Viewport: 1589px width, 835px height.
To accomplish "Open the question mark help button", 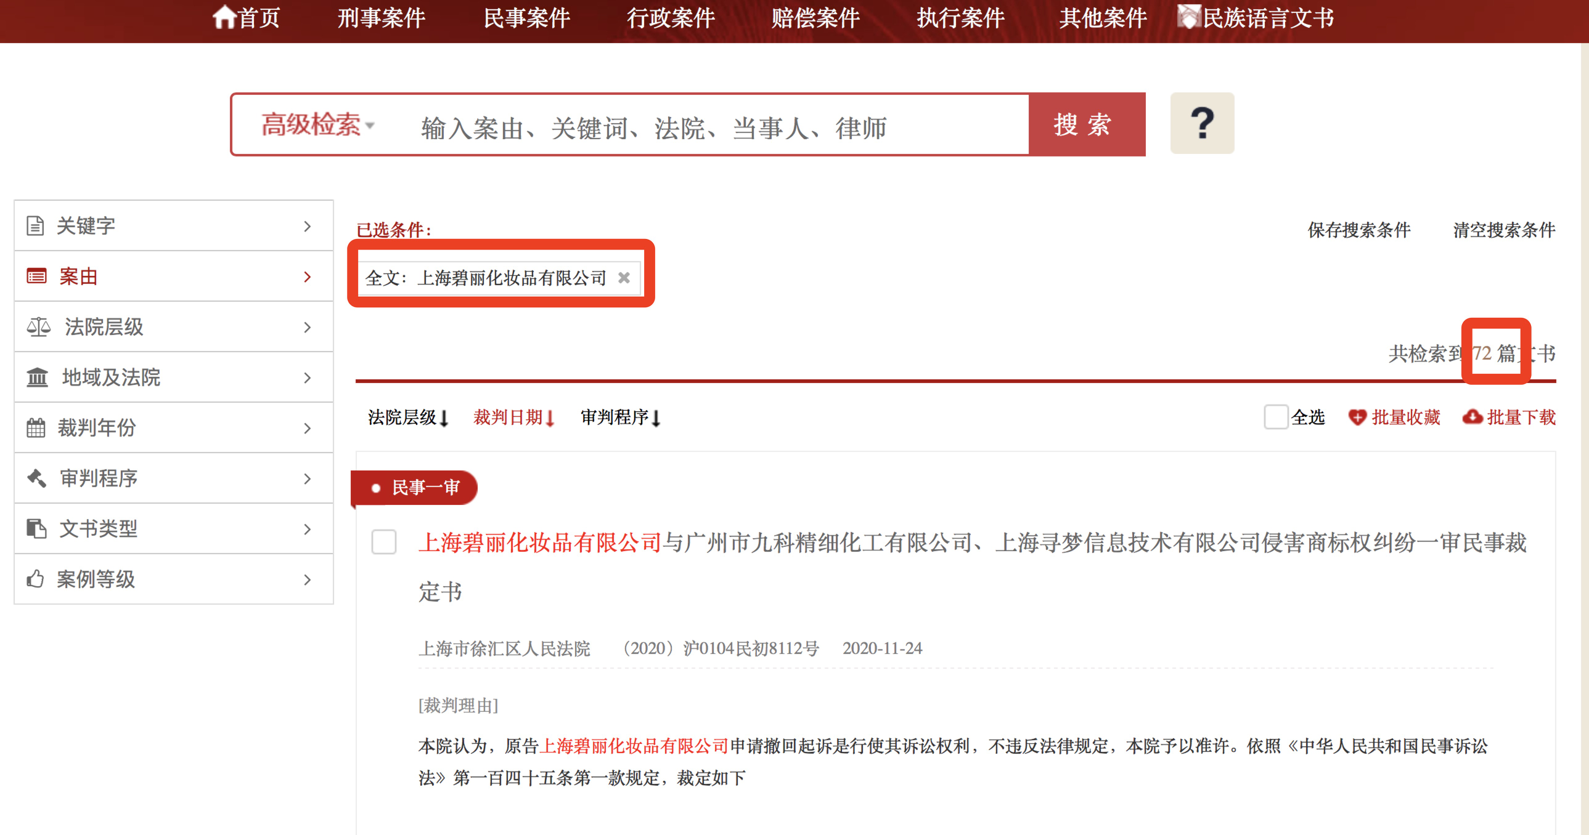I will coord(1202,123).
